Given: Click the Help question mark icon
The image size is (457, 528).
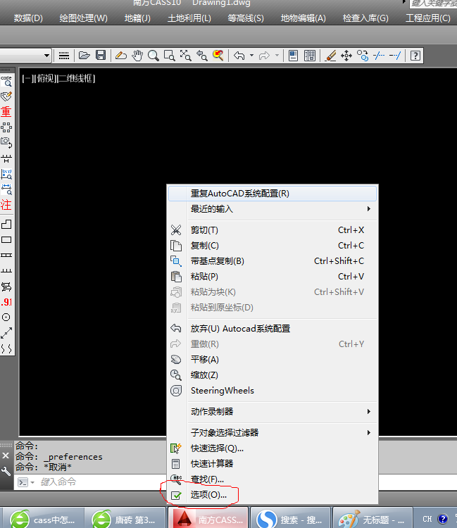Looking at the screenshot, I should tap(415, 55).
